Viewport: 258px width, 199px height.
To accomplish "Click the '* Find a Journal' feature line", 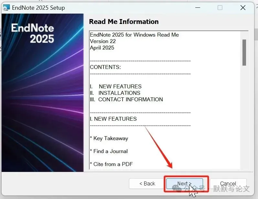I will [x=109, y=151].
